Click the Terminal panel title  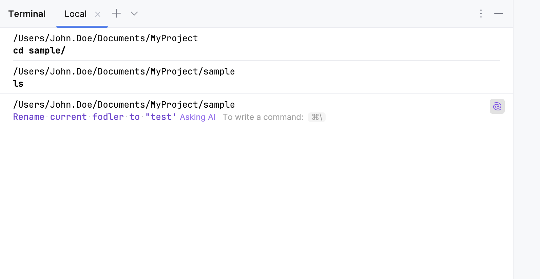pyautogui.click(x=27, y=14)
